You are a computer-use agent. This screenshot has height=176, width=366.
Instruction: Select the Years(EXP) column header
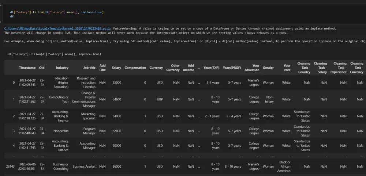[x=212, y=68]
